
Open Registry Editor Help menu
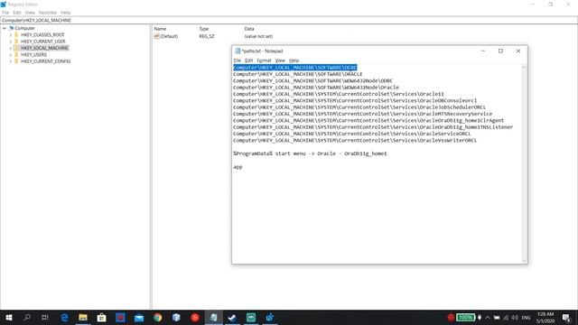[x=65, y=13]
